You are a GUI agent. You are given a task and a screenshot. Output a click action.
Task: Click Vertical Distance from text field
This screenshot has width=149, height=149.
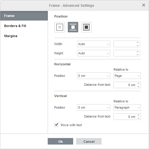(x=127, y=117)
